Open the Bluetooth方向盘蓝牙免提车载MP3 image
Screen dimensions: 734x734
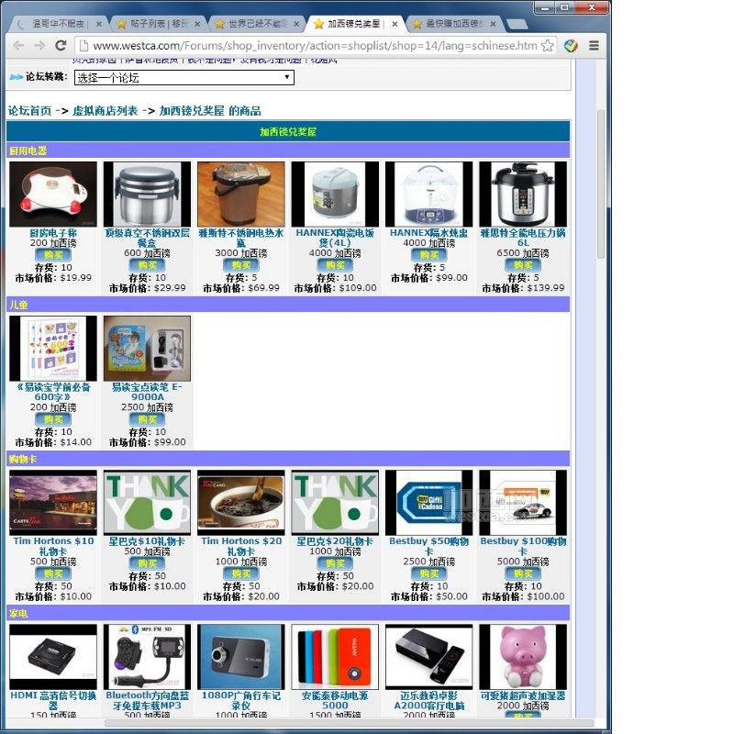(x=147, y=657)
